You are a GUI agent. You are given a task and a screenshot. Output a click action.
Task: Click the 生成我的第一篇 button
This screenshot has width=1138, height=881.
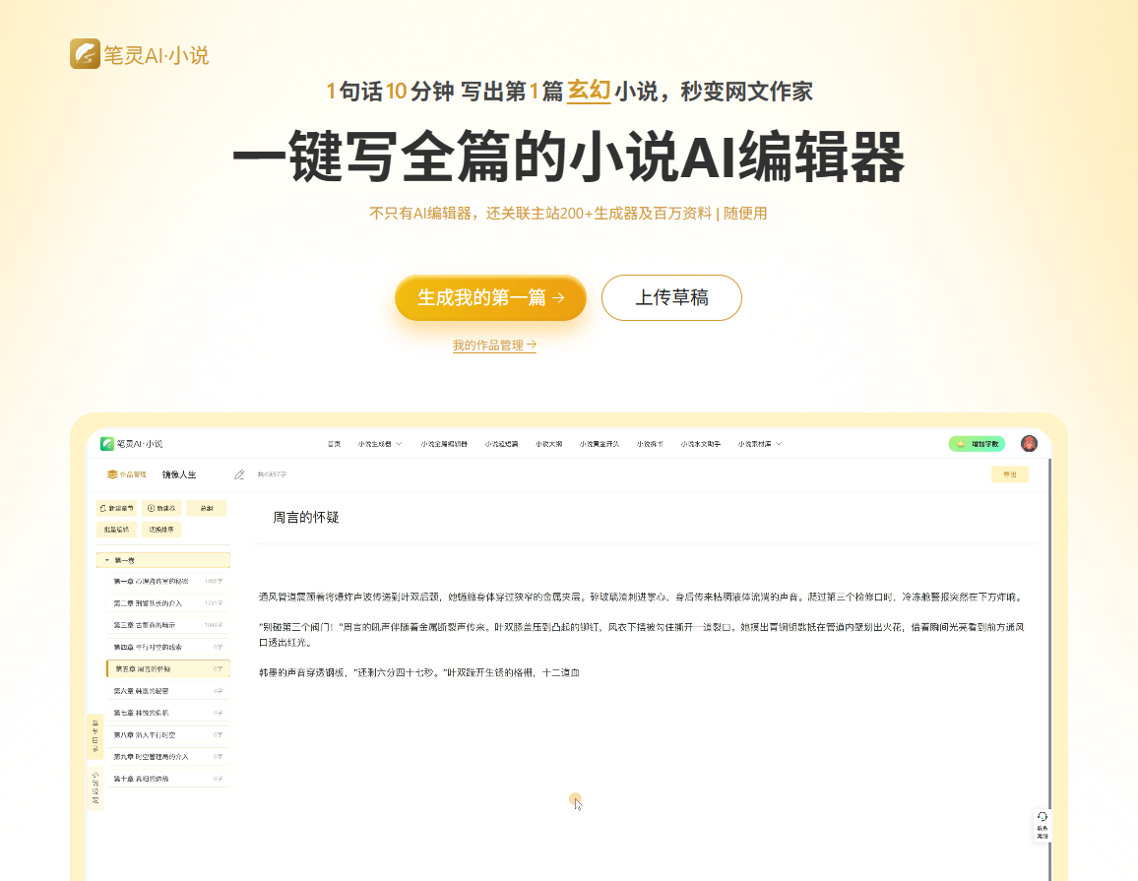(x=490, y=297)
